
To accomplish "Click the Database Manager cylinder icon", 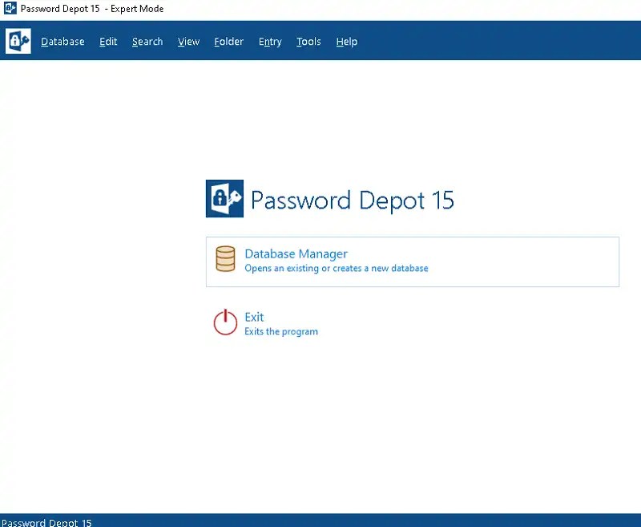I will click(225, 258).
